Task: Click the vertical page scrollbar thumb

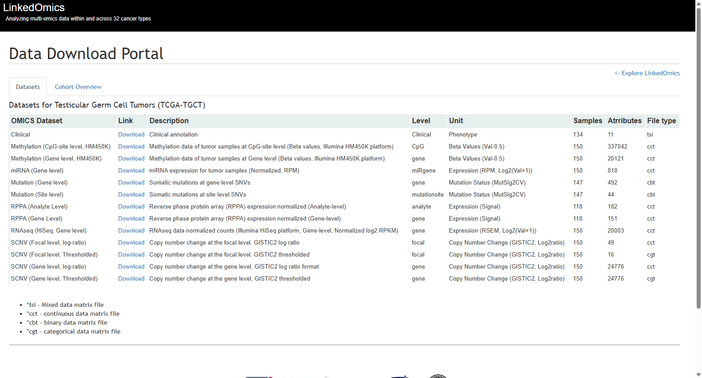Action: pos(698,158)
